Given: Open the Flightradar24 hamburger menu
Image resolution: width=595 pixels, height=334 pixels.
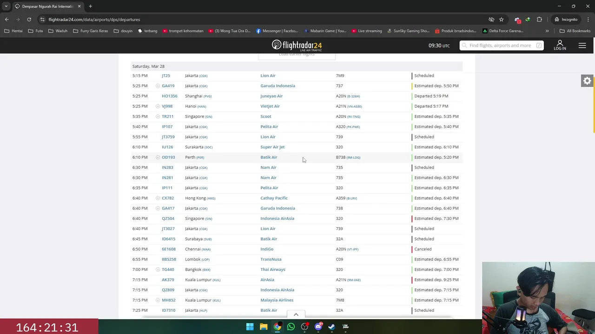Looking at the screenshot, I should pyautogui.click(x=582, y=45).
